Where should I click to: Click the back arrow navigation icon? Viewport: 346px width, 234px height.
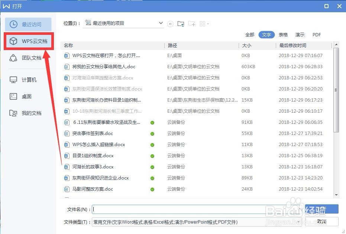[170, 24]
